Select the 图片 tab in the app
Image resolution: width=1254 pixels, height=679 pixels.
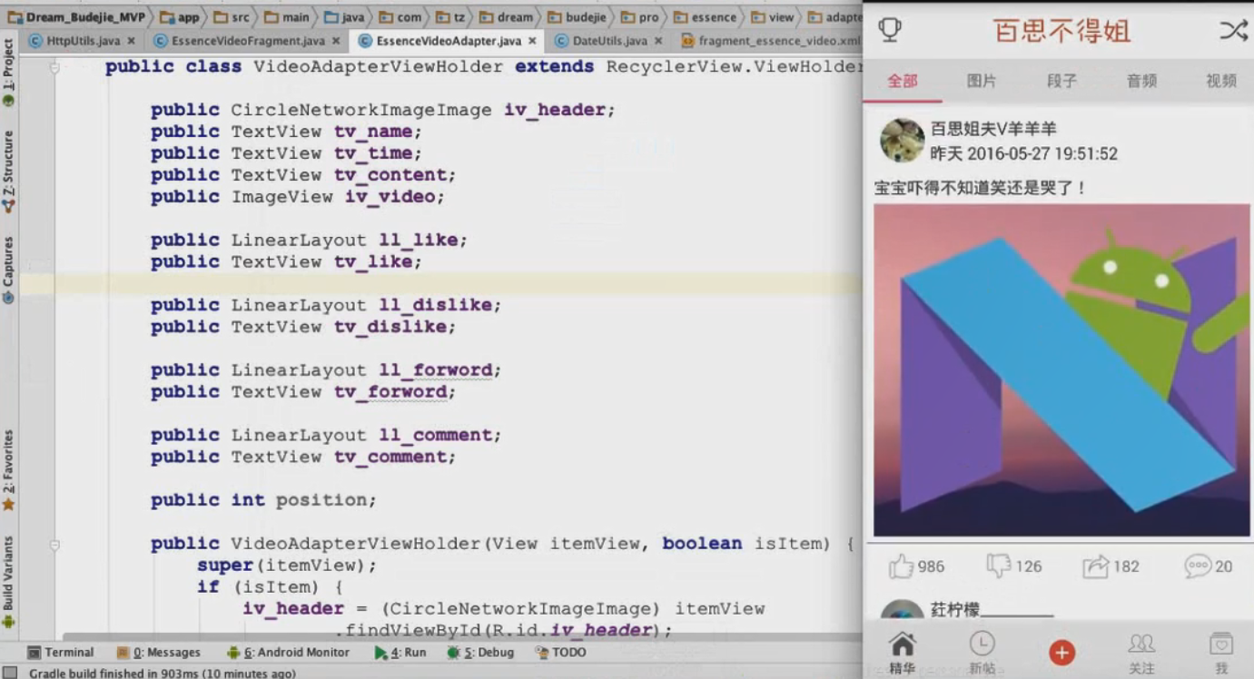(x=982, y=81)
